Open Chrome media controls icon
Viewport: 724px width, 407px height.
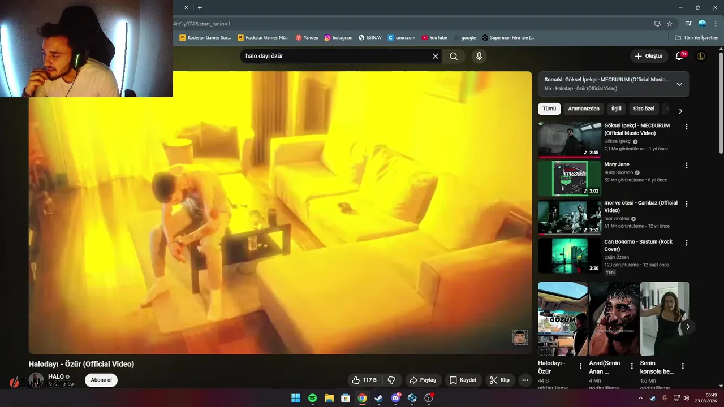pyautogui.click(x=688, y=24)
